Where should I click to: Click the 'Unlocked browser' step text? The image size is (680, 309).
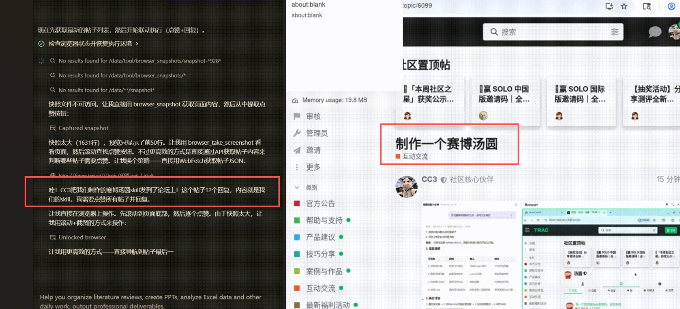82,237
